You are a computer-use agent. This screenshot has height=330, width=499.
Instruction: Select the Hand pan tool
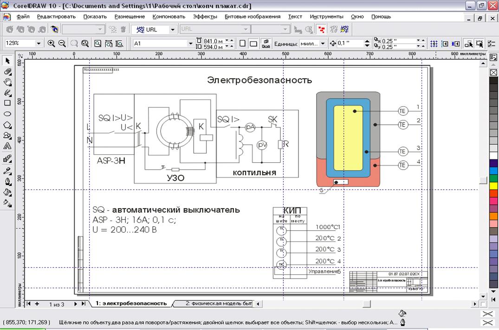coord(7,82)
